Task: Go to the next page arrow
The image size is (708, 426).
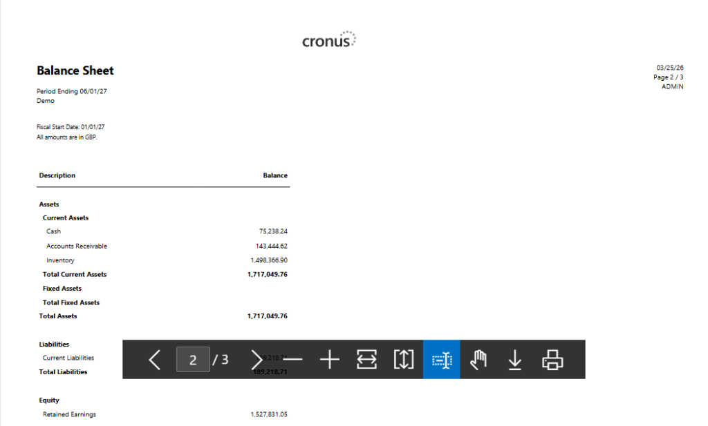Action: (257, 359)
